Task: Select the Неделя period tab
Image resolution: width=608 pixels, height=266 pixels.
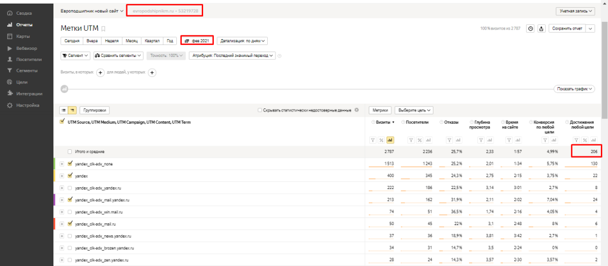Action: (x=111, y=41)
